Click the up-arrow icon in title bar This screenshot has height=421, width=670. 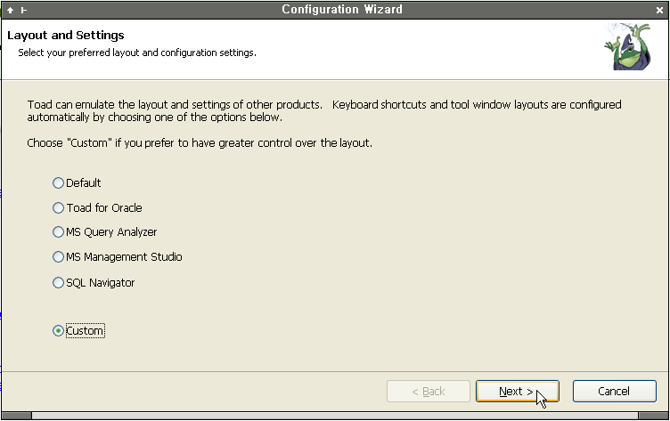tap(11, 10)
